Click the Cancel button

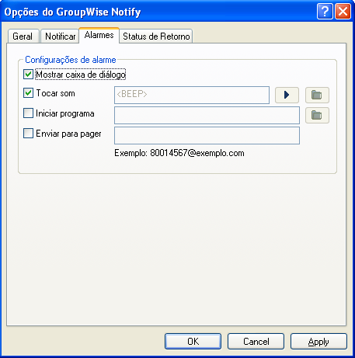(256, 341)
